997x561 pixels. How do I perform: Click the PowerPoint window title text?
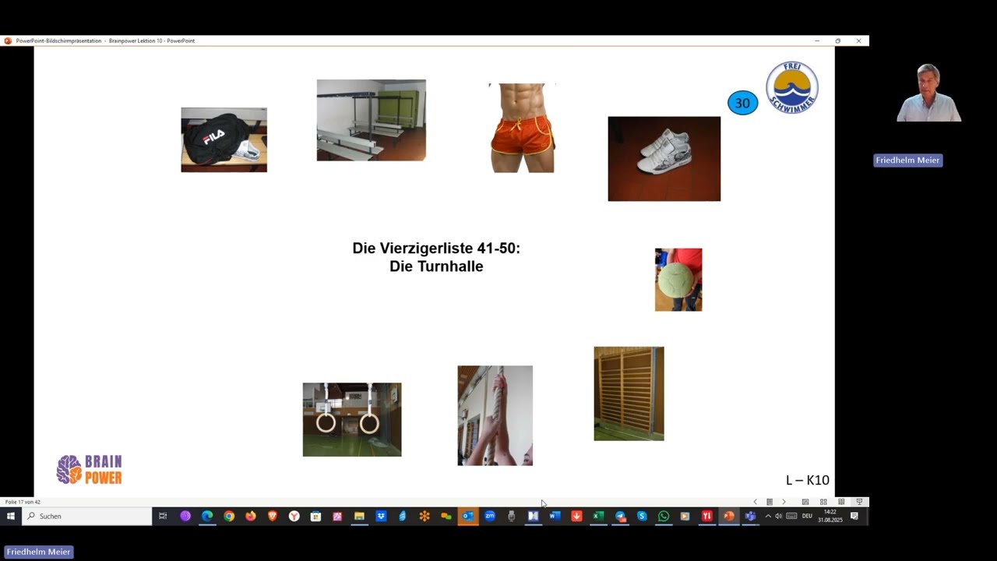click(105, 41)
